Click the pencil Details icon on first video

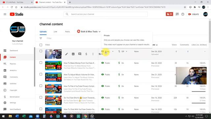[67, 54]
